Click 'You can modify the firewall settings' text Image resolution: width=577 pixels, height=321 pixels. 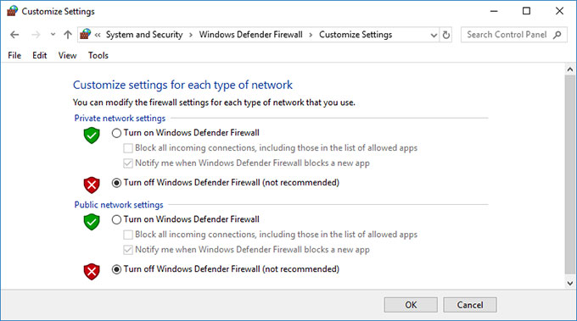point(214,102)
